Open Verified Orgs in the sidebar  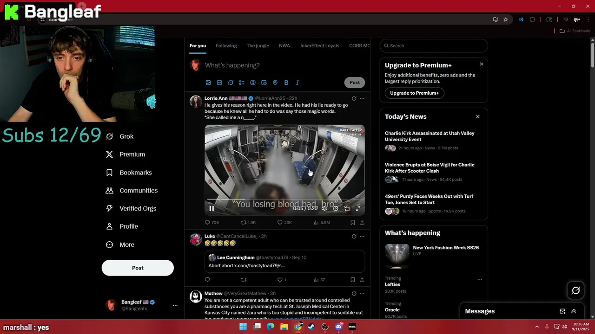coord(131,209)
